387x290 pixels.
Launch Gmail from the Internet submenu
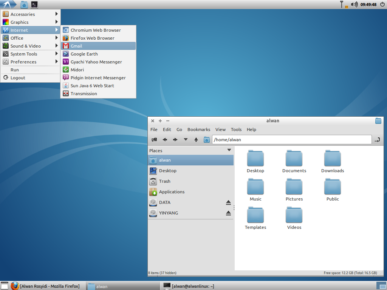pyautogui.click(x=98, y=46)
